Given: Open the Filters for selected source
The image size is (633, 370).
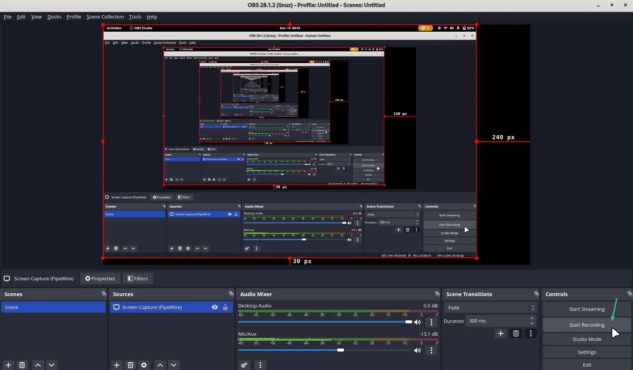Looking at the screenshot, I should tap(138, 278).
